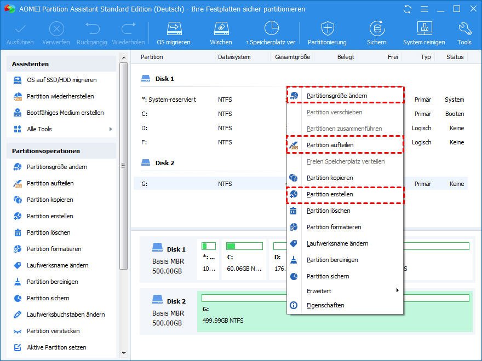Choose Partition löschen in context menu
The width and height of the screenshot is (482, 361).
click(345, 211)
